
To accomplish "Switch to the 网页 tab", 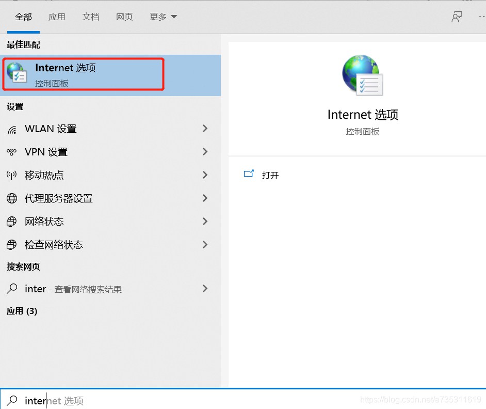I will click(x=124, y=17).
